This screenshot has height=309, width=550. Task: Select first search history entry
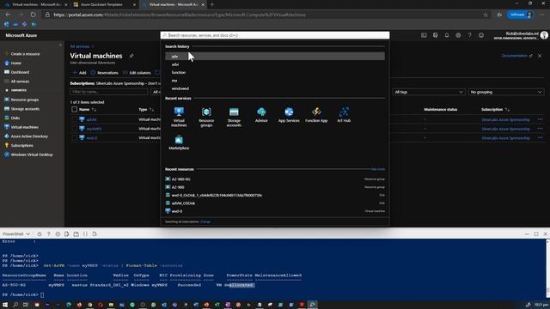point(275,57)
